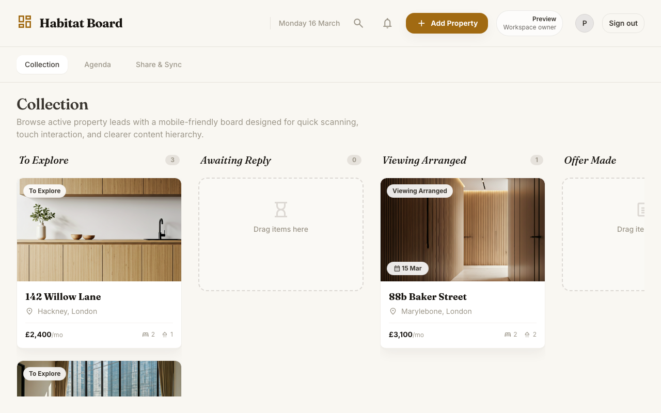The width and height of the screenshot is (661, 413).
Task: Click the bedroom icon on 88b Baker Street
Action: (507, 334)
